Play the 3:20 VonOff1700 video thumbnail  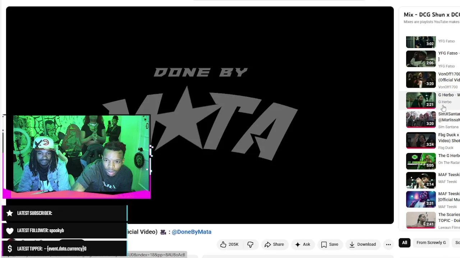click(x=421, y=80)
